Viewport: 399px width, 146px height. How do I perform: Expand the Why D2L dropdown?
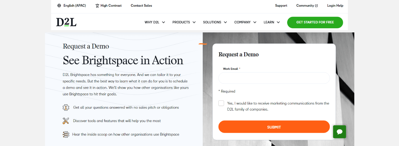(x=155, y=22)
